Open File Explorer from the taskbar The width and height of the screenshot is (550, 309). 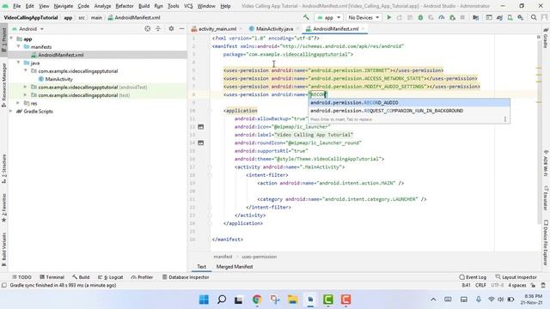(x=292, y=300)
